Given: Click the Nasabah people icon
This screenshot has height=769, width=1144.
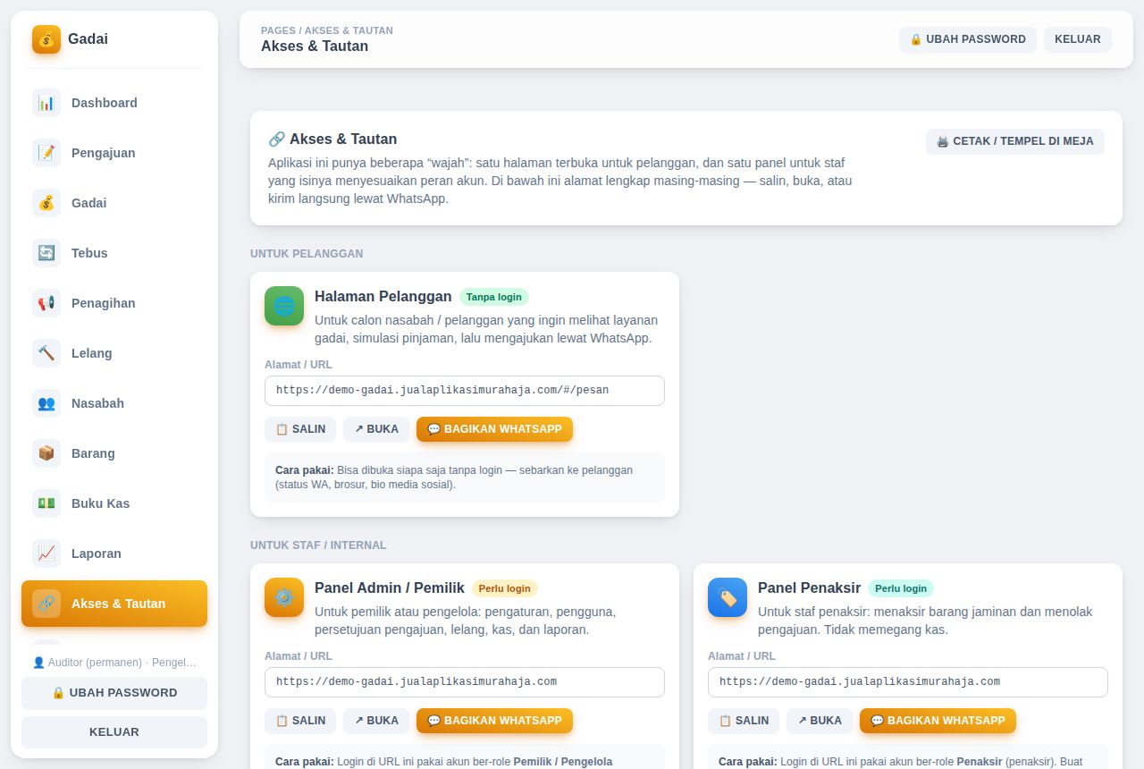Looking at the screenshot, I should coord(46,403).
